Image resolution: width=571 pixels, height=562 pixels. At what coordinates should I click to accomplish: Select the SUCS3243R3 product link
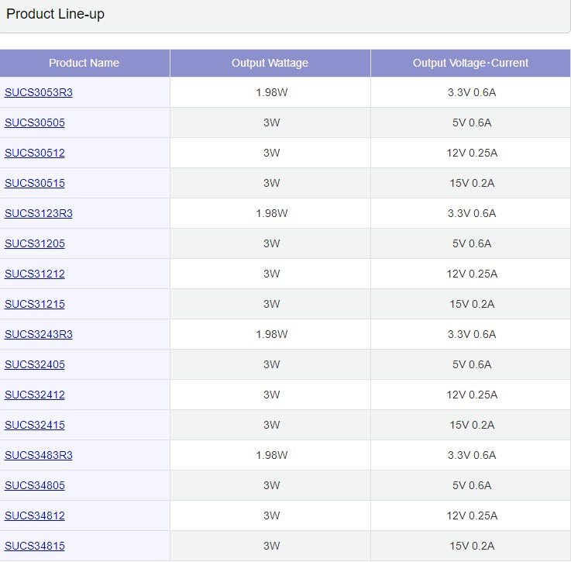point(39,334)
